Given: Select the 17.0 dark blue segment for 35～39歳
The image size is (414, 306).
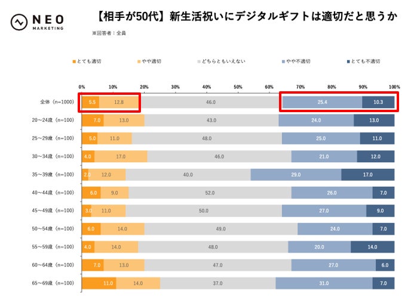Looking at the screenshot, I should tap(368, 175).
